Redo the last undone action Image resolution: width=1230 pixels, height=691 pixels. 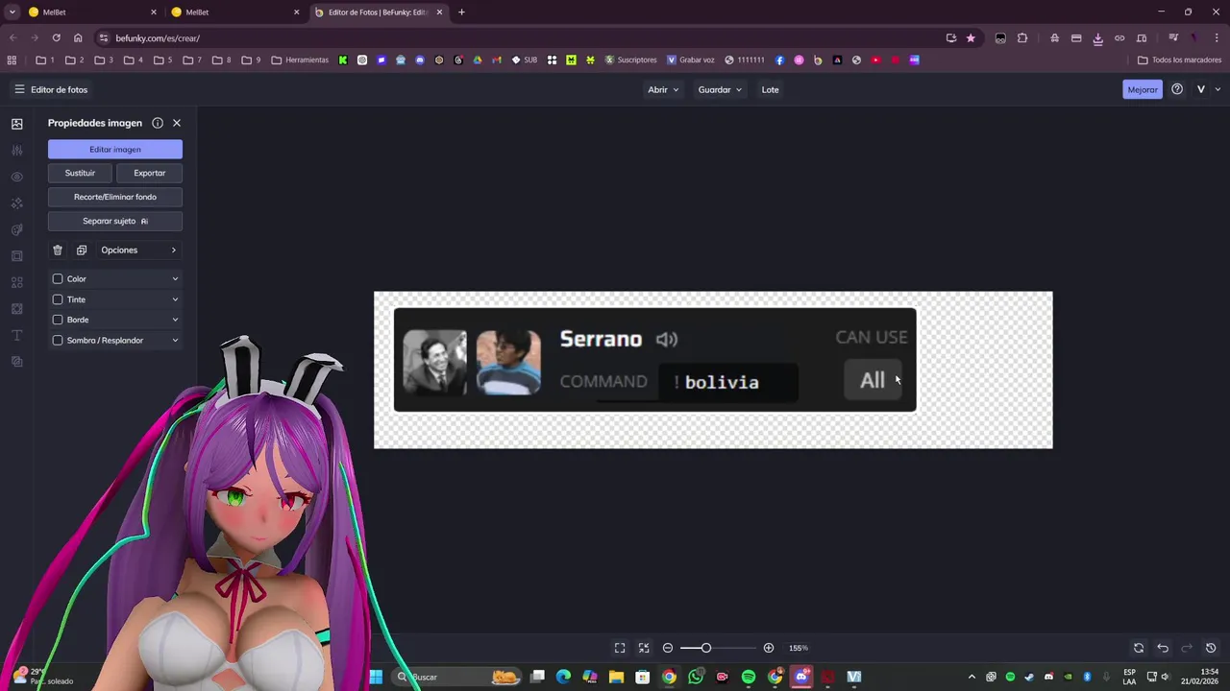click(x=1187, y=648)
